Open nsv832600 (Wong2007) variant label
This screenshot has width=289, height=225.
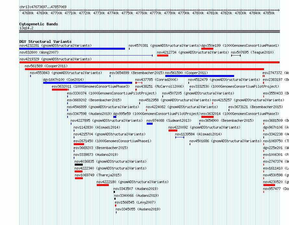tap(39, 52)
